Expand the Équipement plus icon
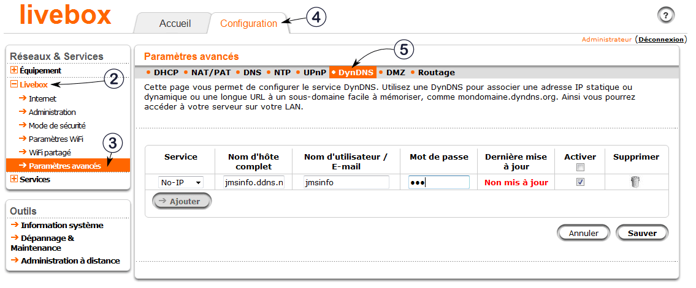The width and height of the screenshot is (696, 288). pyautogui.click(x=13, y=70)
